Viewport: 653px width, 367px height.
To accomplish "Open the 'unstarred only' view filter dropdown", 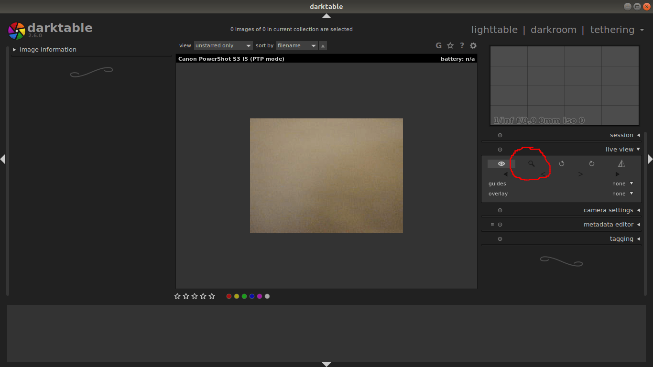I will 223,45.
